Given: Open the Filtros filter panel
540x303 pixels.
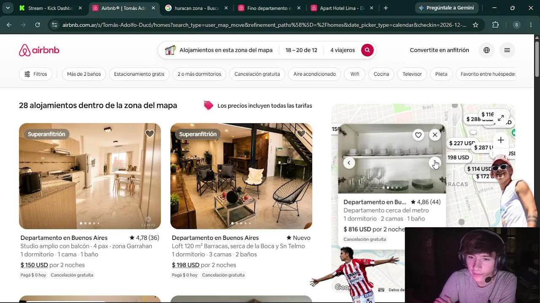Looking at the screenshot, I should [36, 74].
